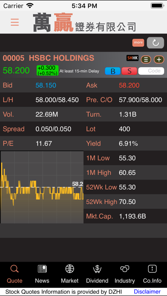The height and width of the screenshot is (296, 167).
Task: Tap the Mkt.Cap. value 1,193.6B
Action: coord(132,216)
